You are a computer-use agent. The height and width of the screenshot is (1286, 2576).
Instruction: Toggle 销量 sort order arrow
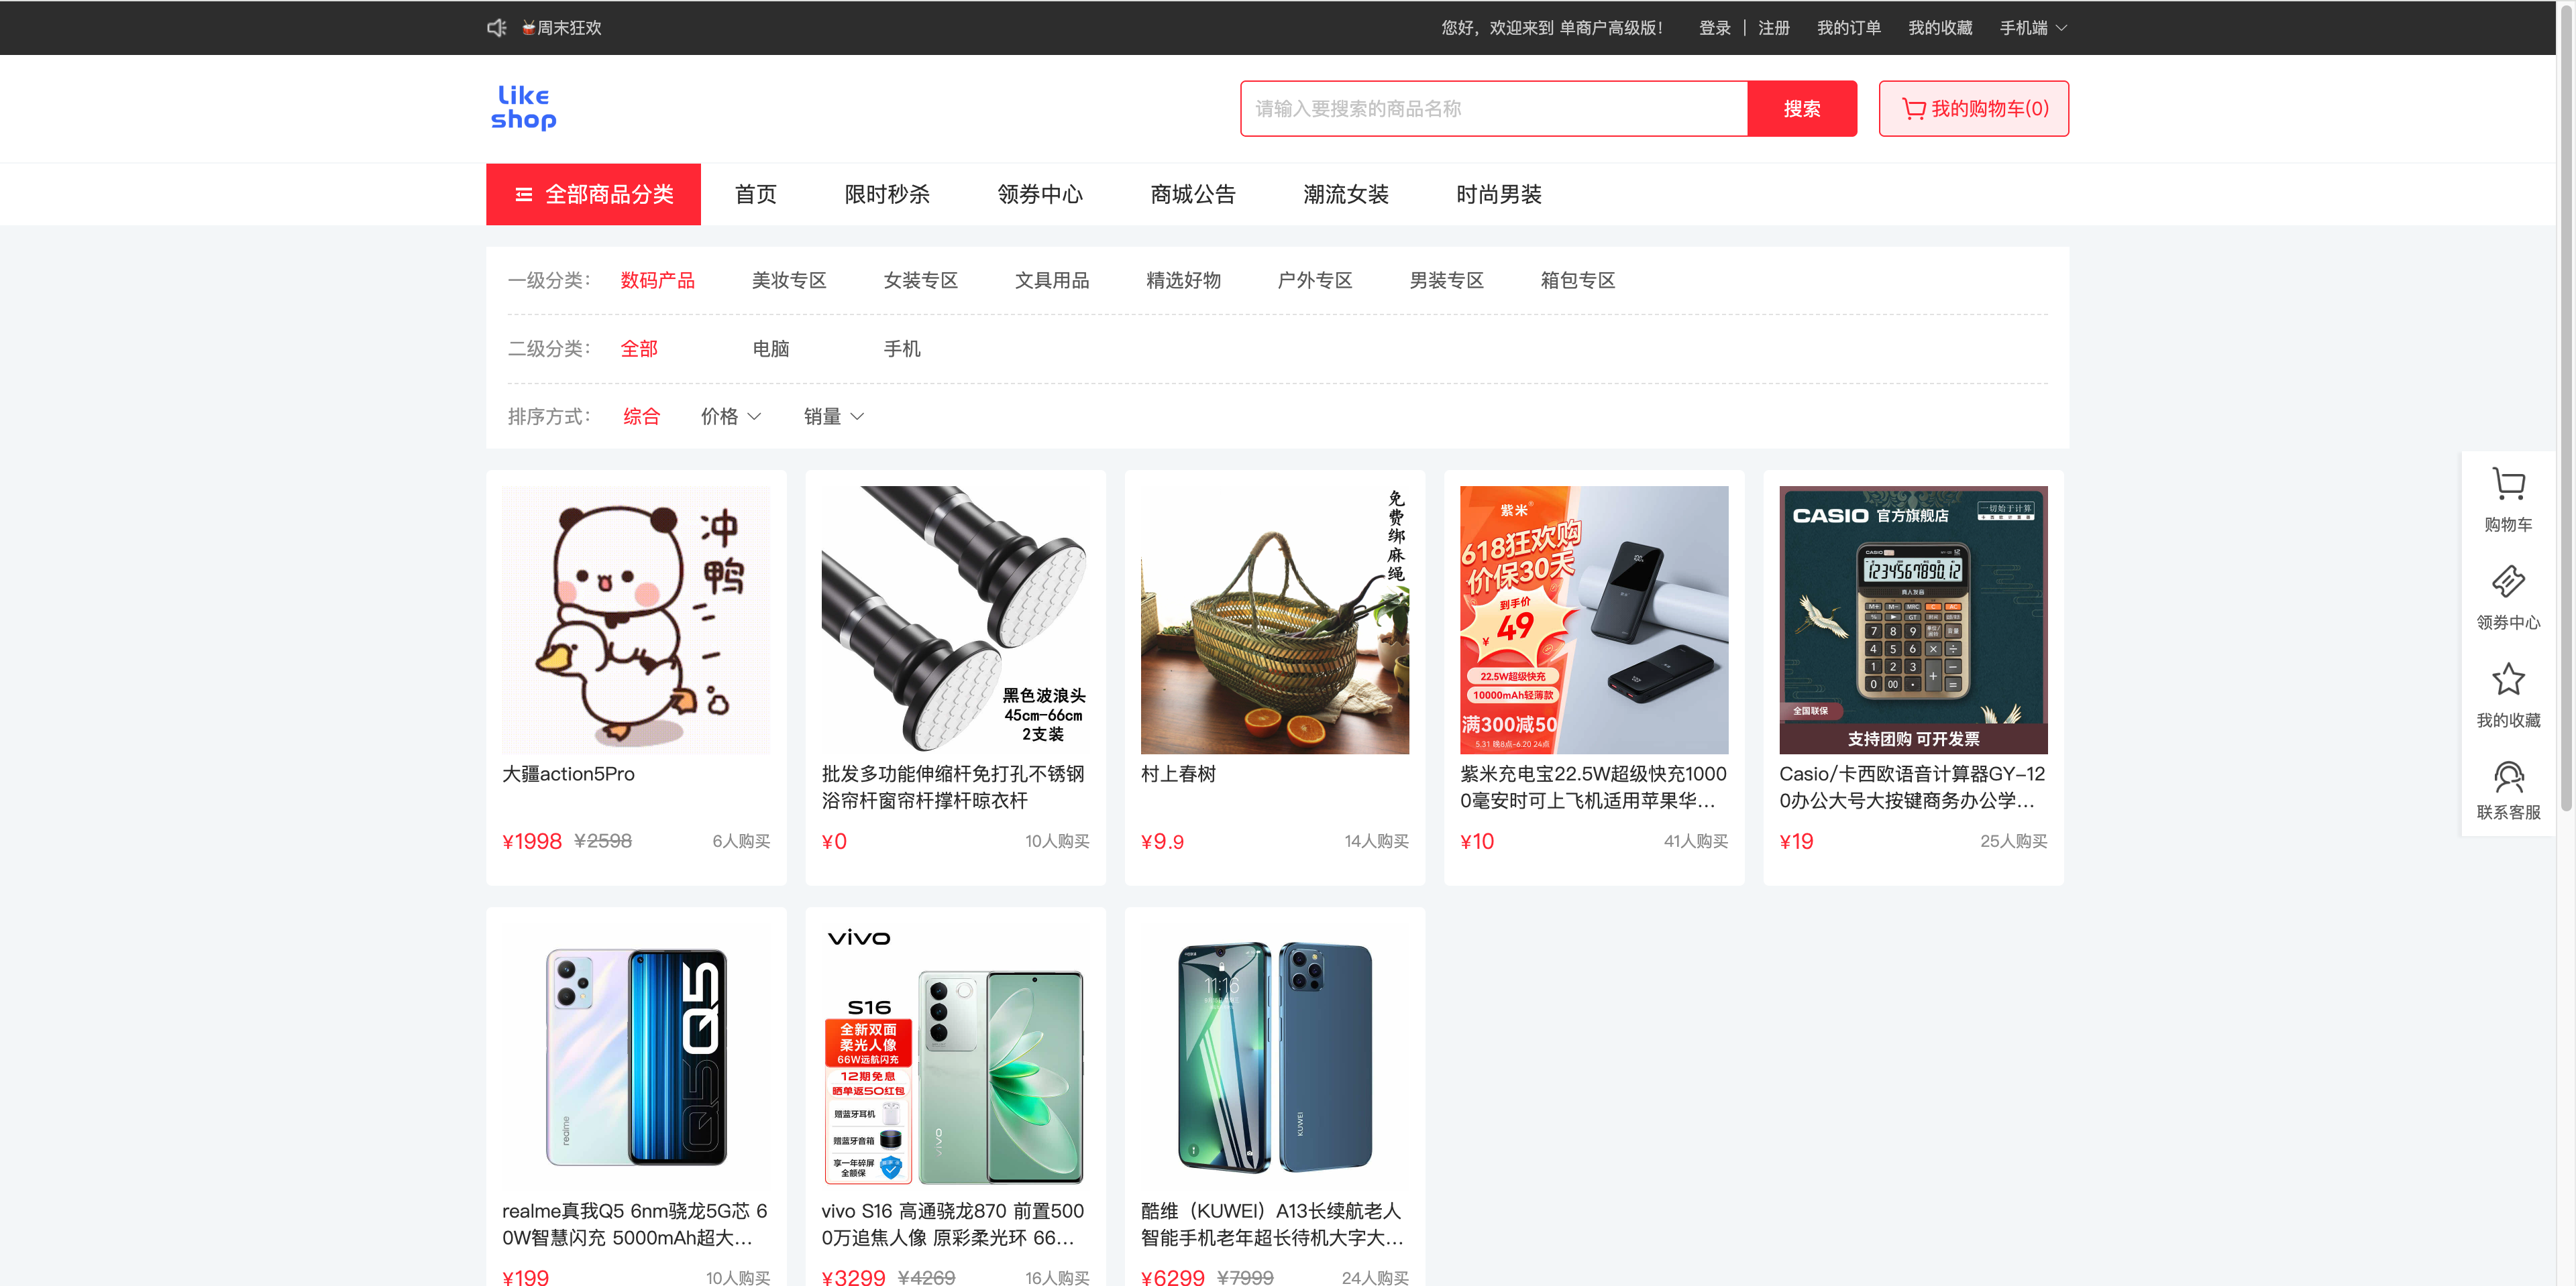click(857, 416)
